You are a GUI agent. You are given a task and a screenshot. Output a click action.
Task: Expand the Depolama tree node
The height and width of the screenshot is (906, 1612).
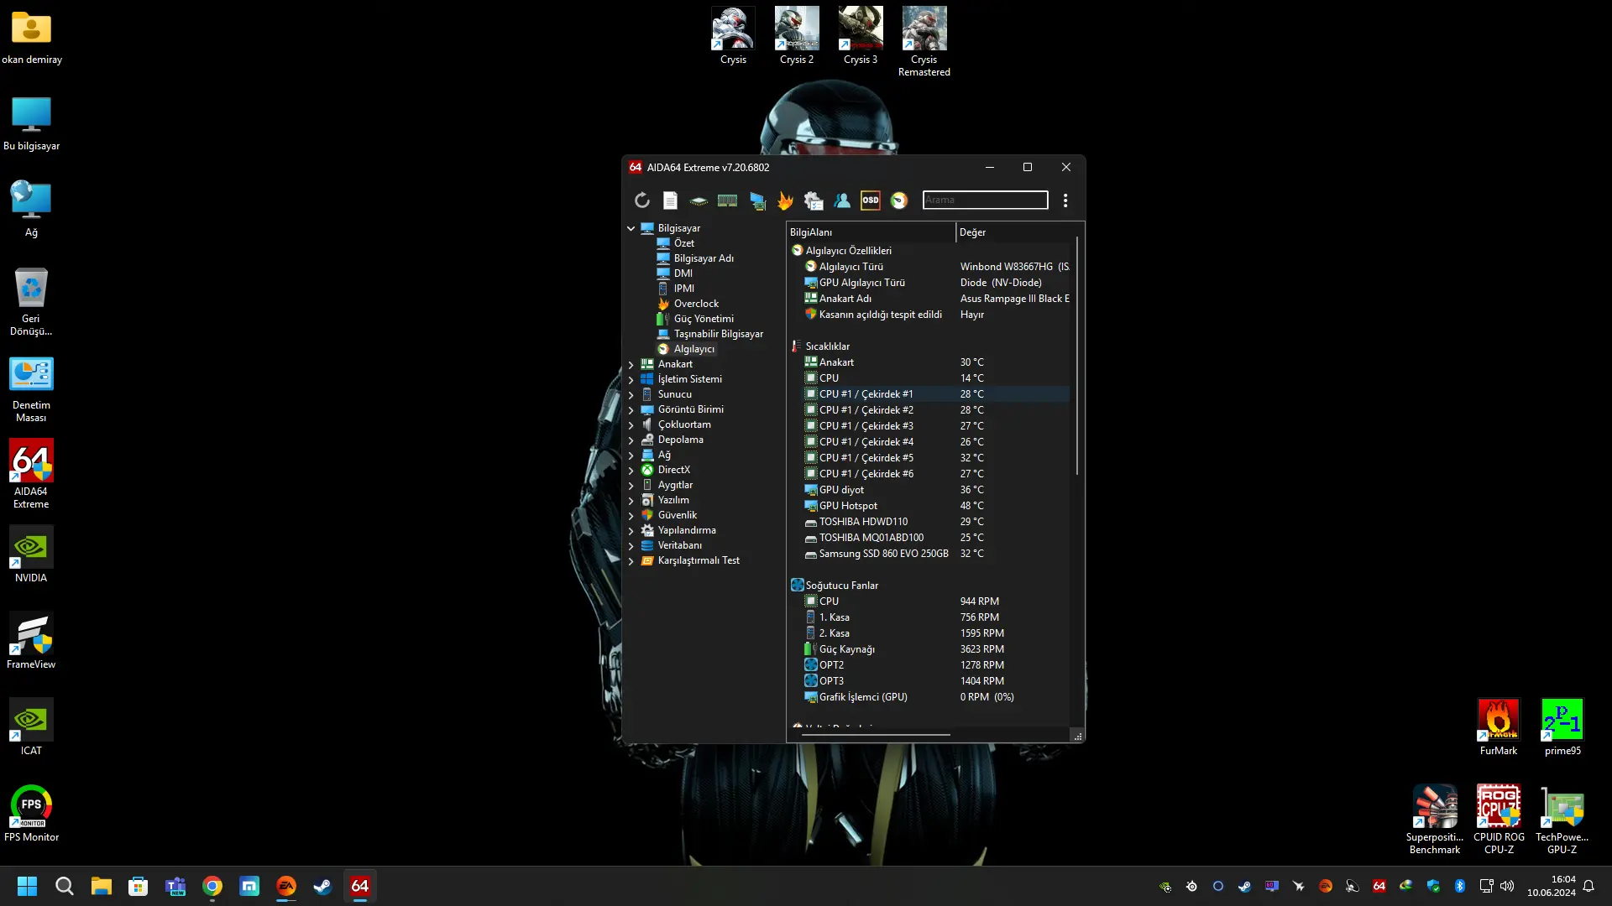click(631, 440)
